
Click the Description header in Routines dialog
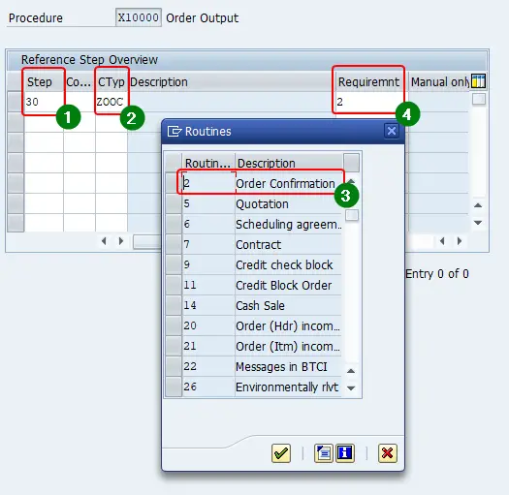(289, 163)
